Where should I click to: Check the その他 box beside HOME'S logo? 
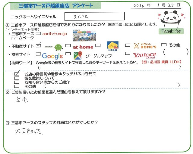[x=164, y=45]
